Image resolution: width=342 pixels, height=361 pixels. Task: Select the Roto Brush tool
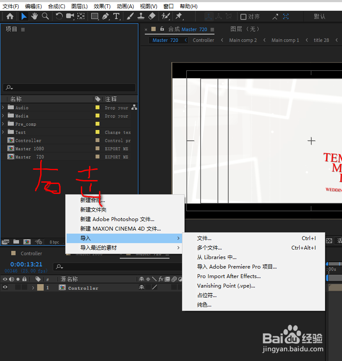(x=166, y=16)
